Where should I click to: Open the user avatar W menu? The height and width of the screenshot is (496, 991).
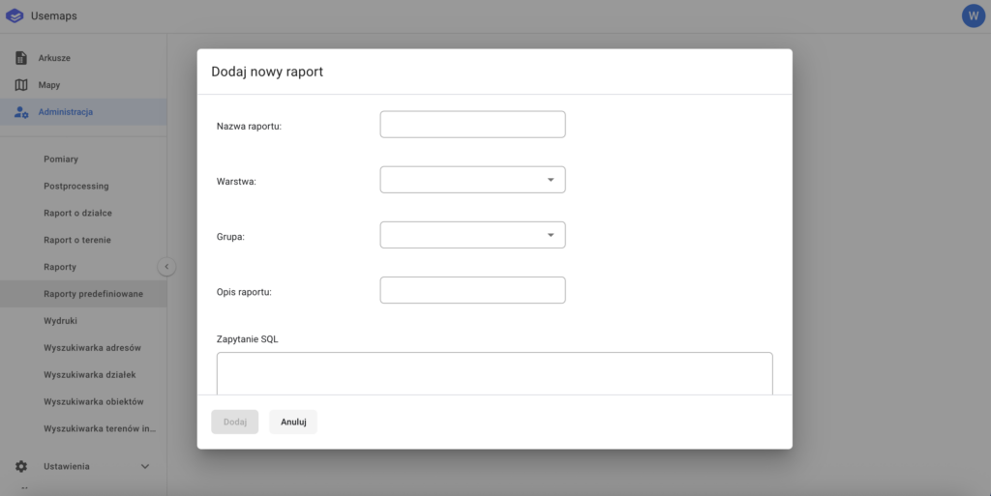point(973,15)
